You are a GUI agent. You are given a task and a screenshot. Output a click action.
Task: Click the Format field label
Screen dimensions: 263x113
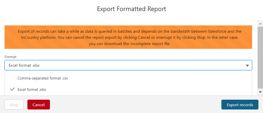pyautogui.click(x=10, y=57)
